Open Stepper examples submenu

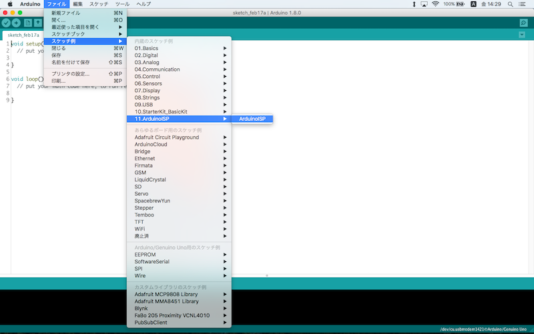pyautogui.click(x=179, y=208)
